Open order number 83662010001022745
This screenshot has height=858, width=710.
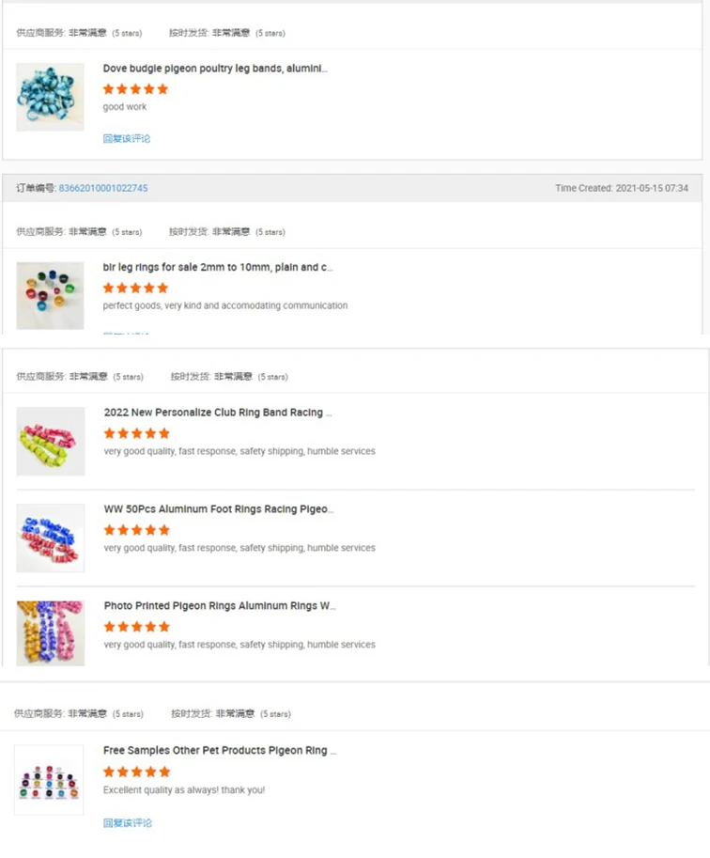point(103,188)
